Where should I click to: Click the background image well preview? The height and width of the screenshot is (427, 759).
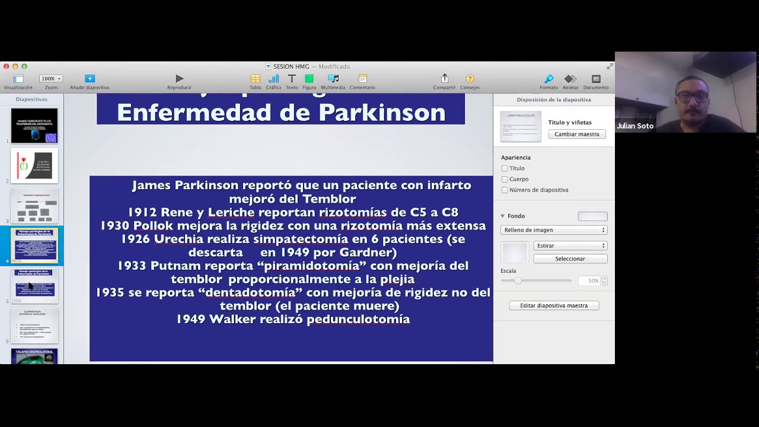[515, 252]
